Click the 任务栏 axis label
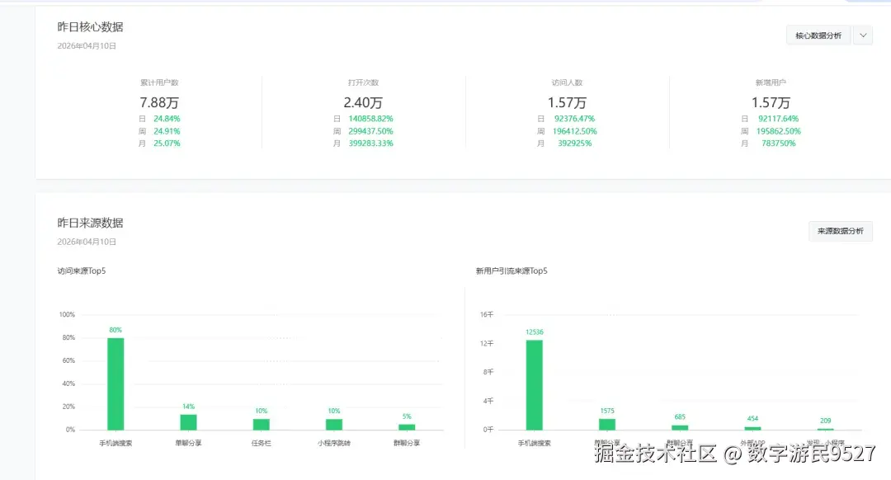Screen dimensions: 891x480 point(260,442)
